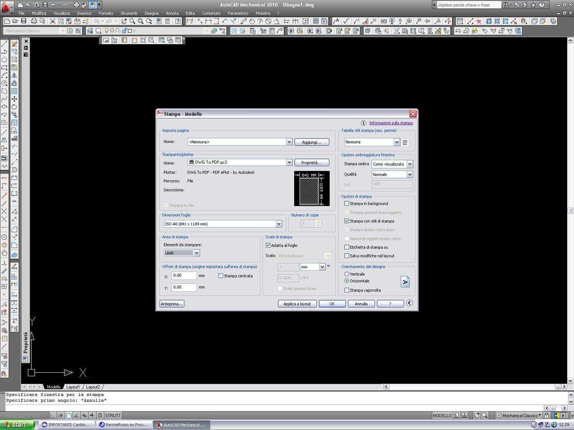Viewport: 574px width, 430px height.
Task: Open the Dimensioni foglio paper size dropdown
Action: (x=278, y=224)
